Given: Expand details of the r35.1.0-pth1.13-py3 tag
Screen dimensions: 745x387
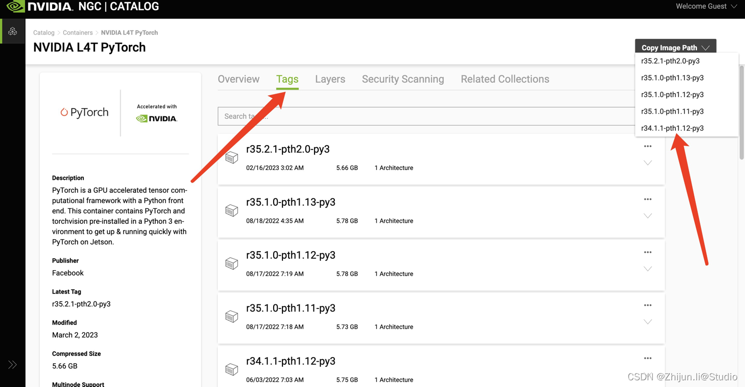Looking at the screenshot, I should (648, 216).
